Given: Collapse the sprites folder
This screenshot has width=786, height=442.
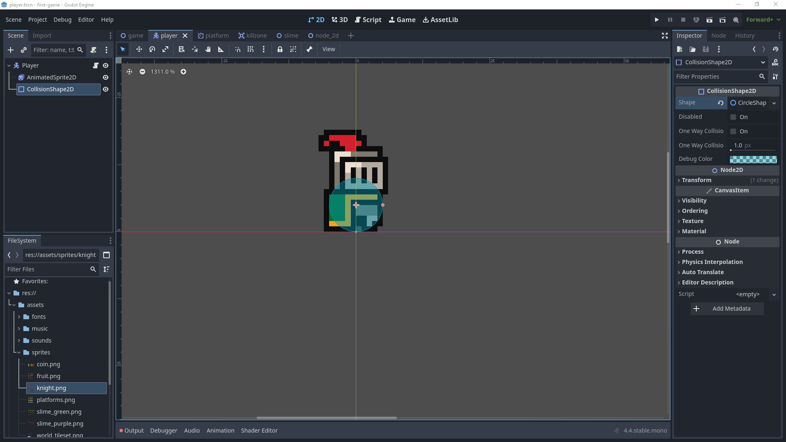Looking at the screenshot, I should pos(19,352).
